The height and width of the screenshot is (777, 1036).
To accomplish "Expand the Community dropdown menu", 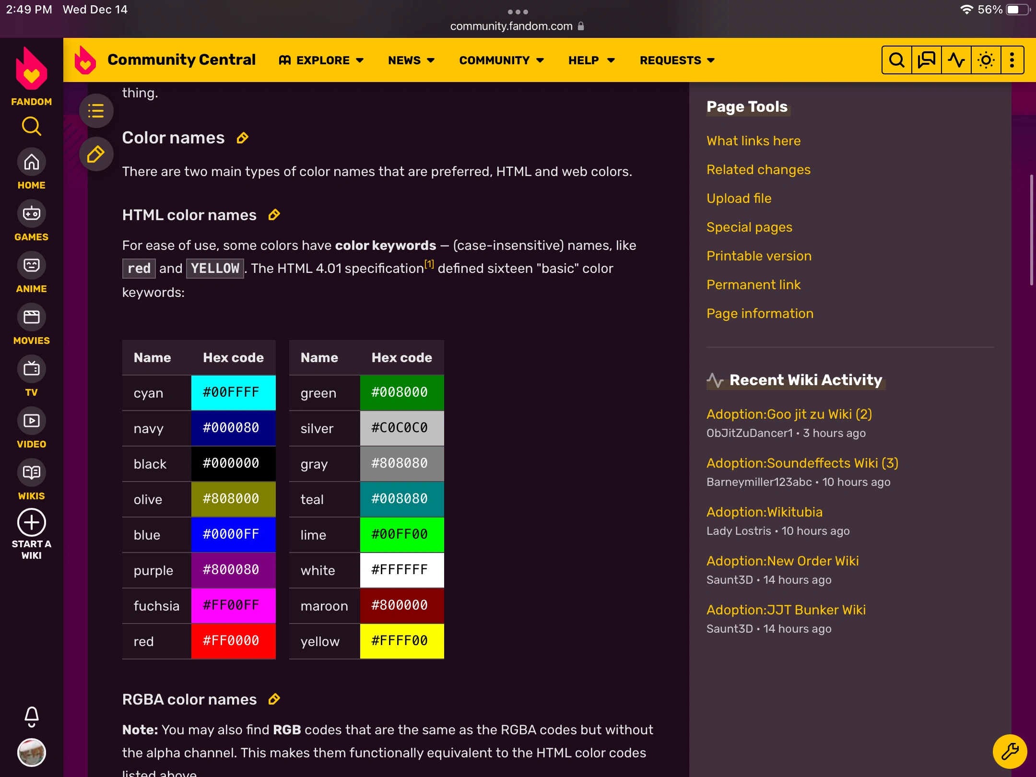I will pos(501,60).
